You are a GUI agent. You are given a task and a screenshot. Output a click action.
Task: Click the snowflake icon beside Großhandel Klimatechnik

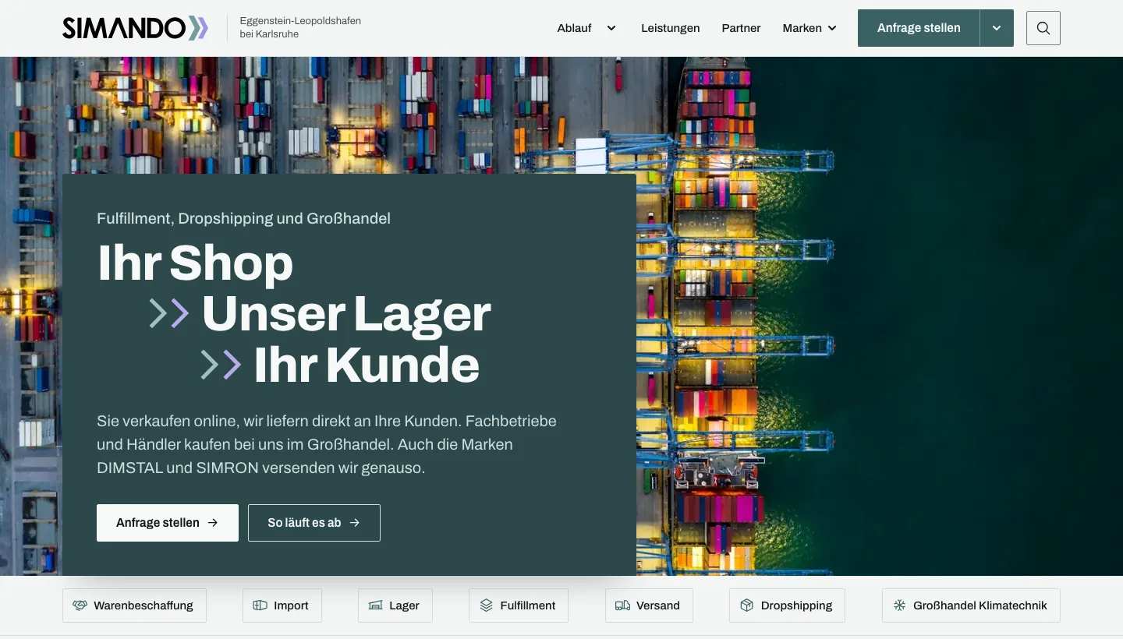coord(899,605)
